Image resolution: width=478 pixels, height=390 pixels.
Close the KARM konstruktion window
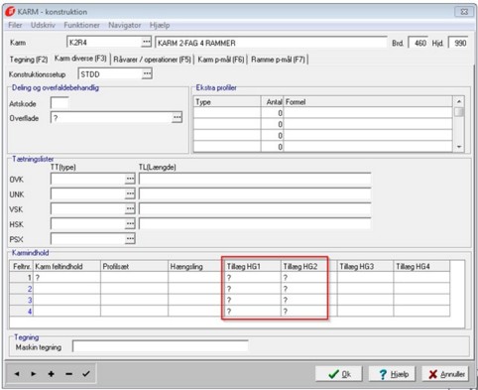[464, 12]
